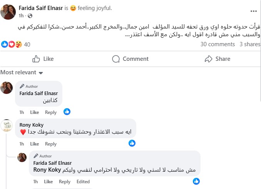Toggle Like on Rony Koky's comment
This screenshot has width=261, height=189.
[x=35, y=144]
